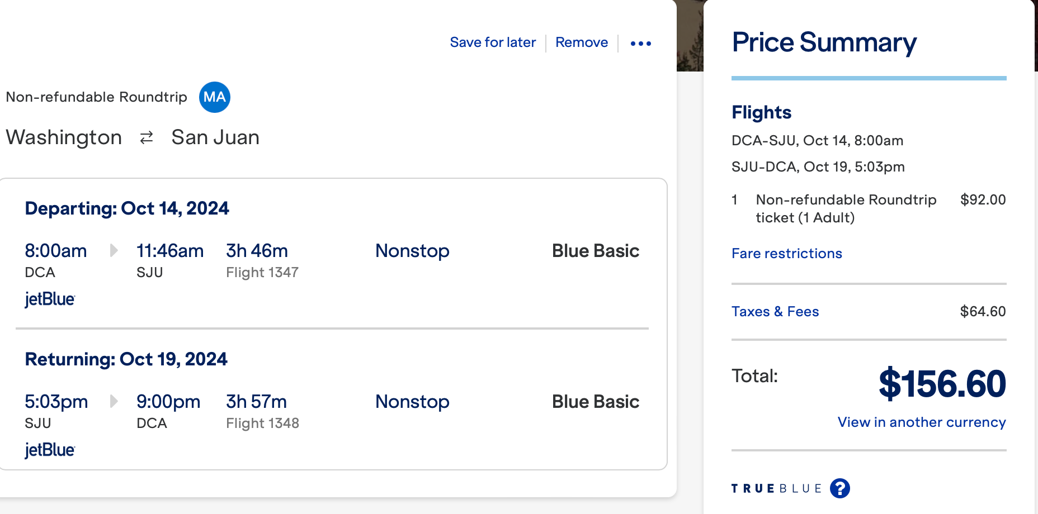Viewport: 1038px width, 514px height.
Task: Click Flight 1347 number text
Action: point(262,273)
